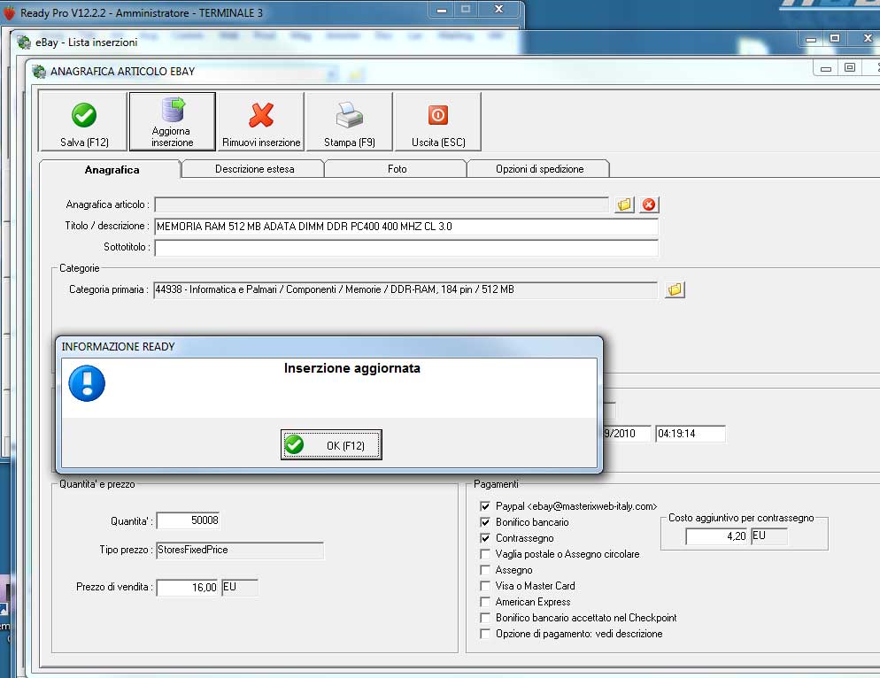Enable Vaglia postale o Assegno circolare
880x678 pixels.
point(485,554)
